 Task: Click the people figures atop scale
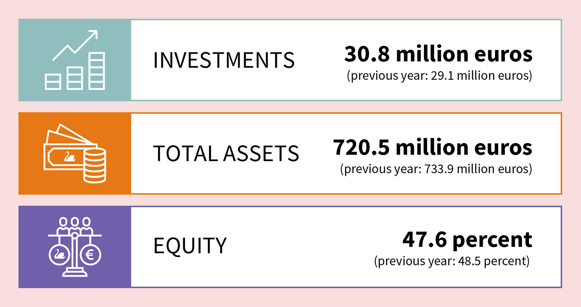click(x=75, y=225)
